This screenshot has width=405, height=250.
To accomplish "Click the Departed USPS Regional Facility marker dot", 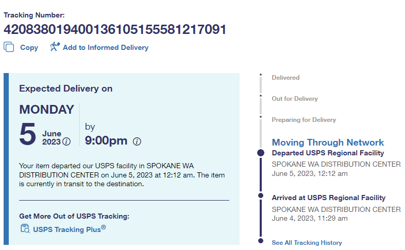I will (x=261, y=153).
